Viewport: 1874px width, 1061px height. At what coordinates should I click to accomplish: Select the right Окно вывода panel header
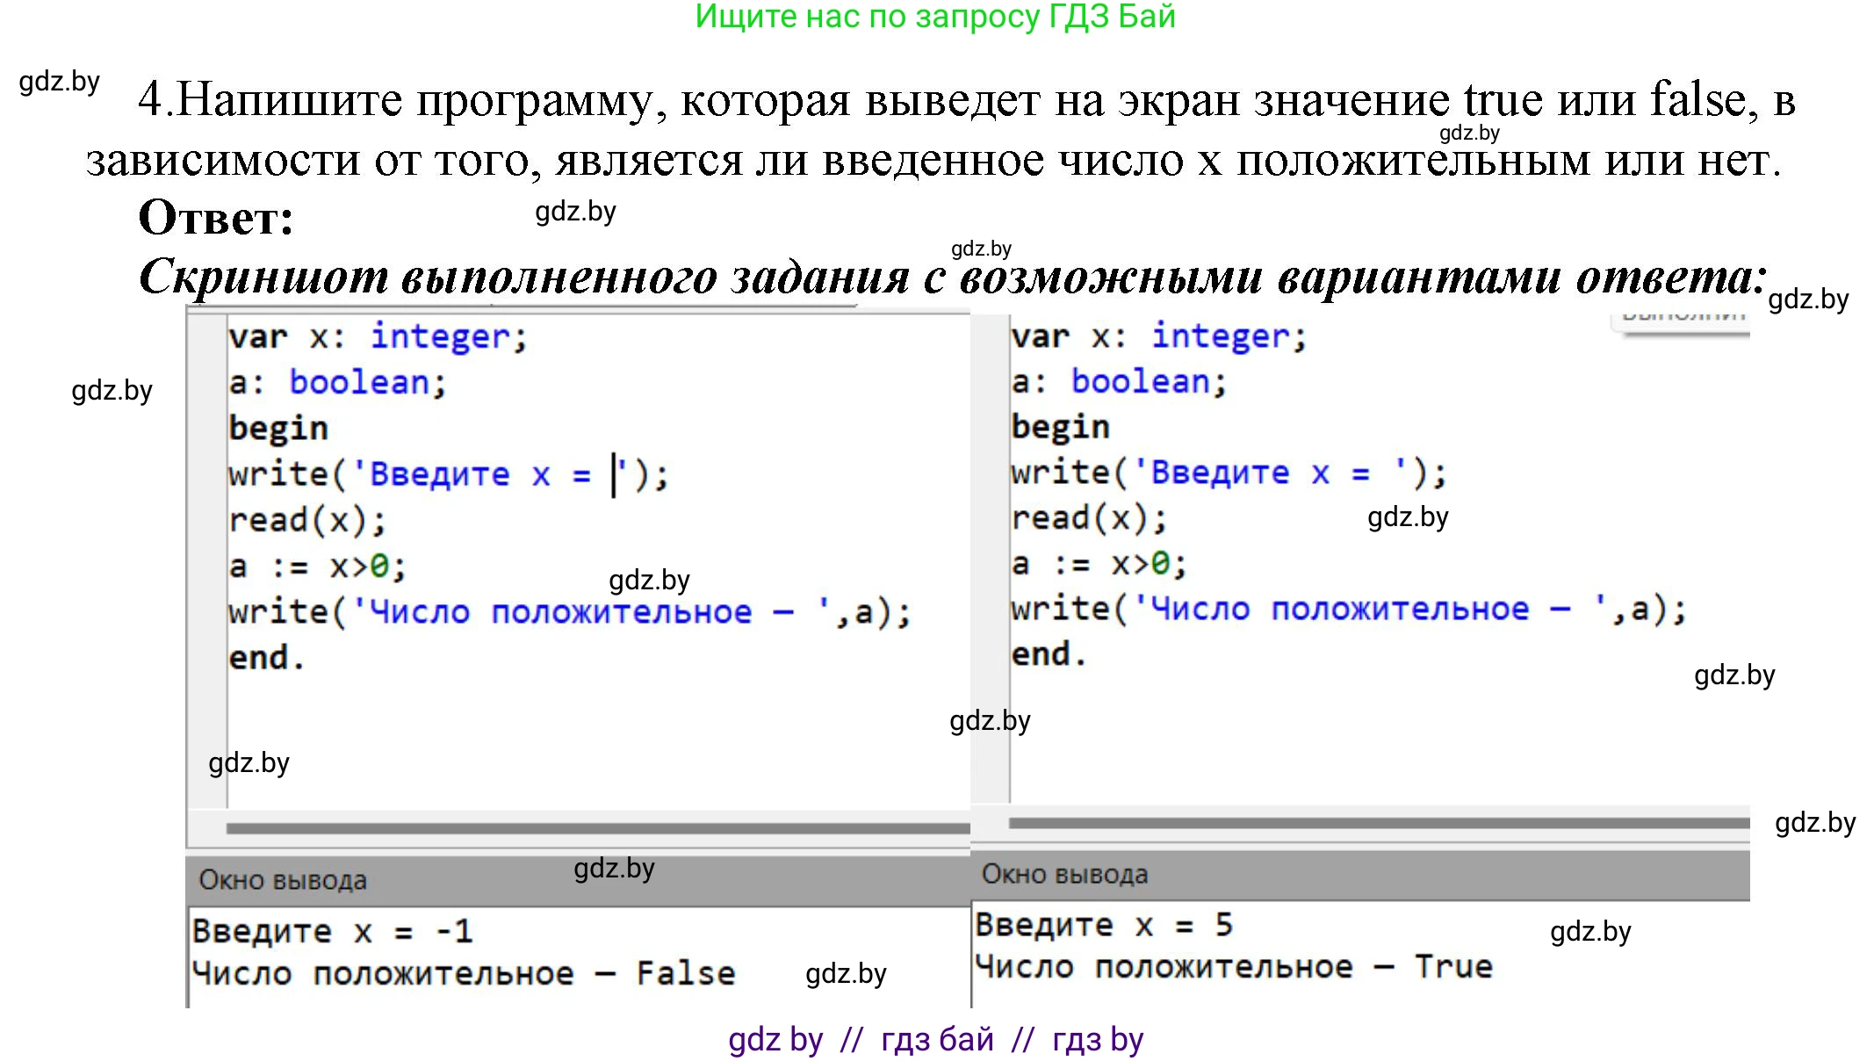(x=1064, y=875)
